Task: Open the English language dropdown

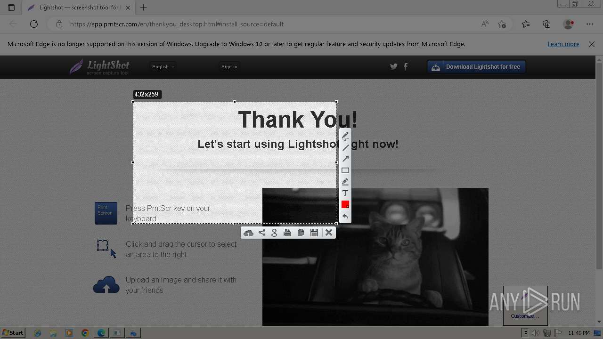Action: click(x=163, y=67)
